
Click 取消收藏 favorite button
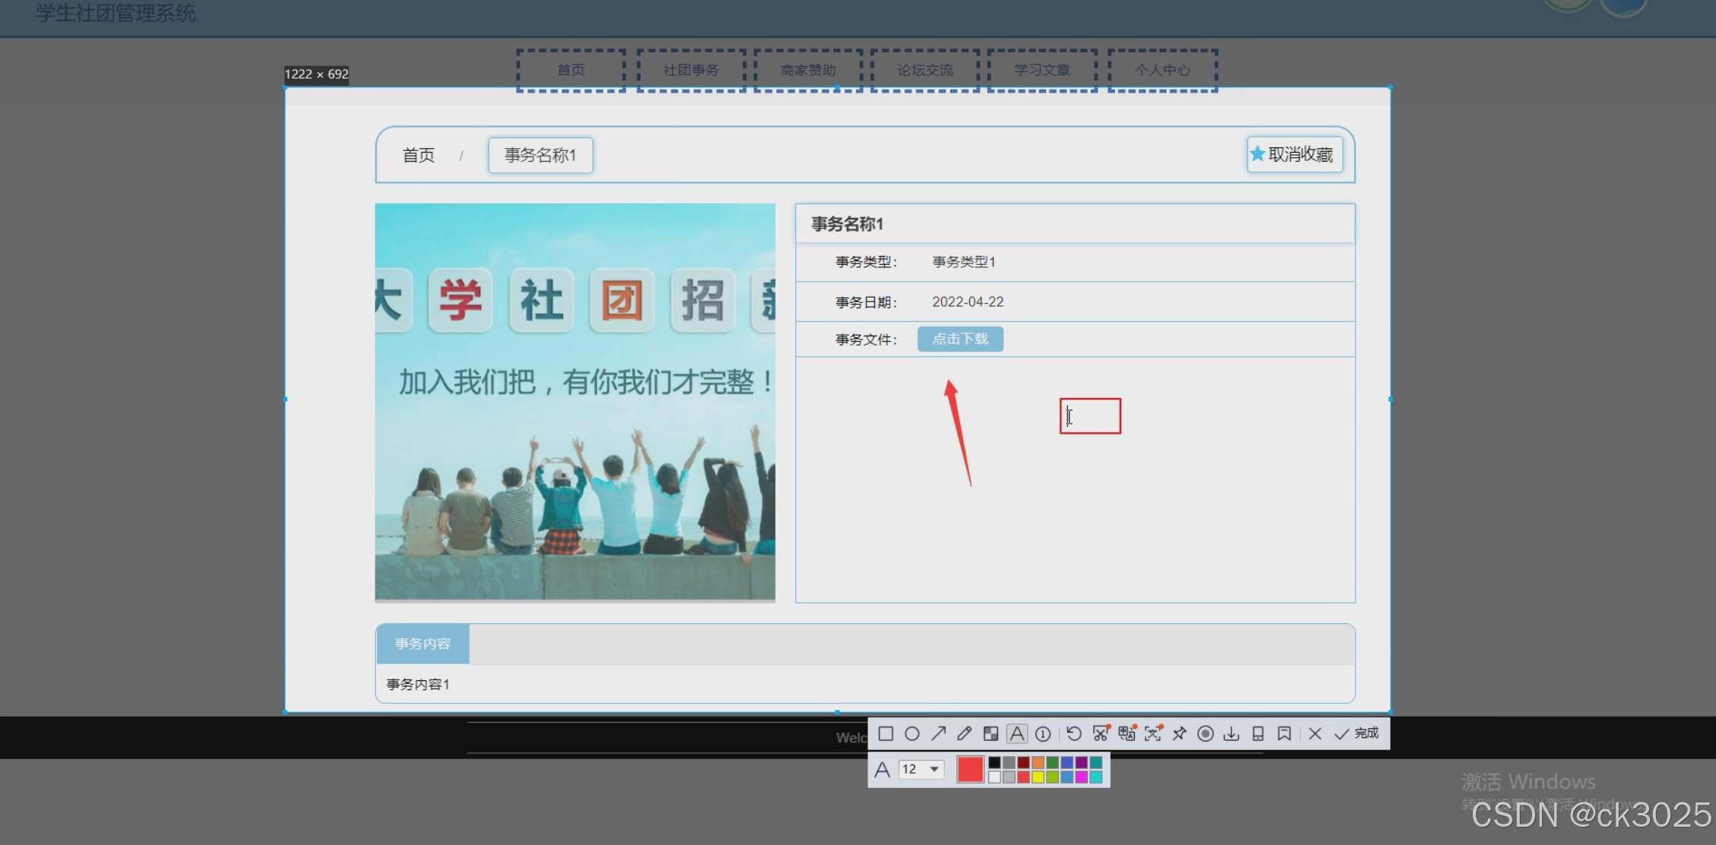pyautogui.click(x=1294, y=155)
